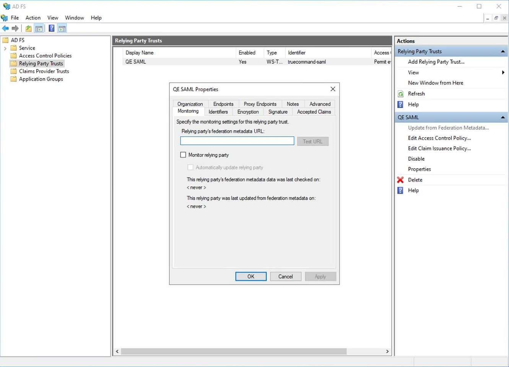Click the blue Help toolbar icon
Viewport: 509px width, 367px height.
pyautogui.click(x=51, y=28)
